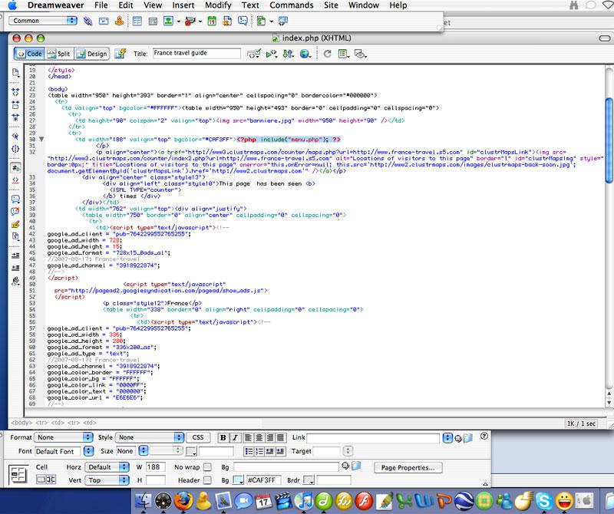
Task: Open the Link history dropdown
Action: click(447, 437)
